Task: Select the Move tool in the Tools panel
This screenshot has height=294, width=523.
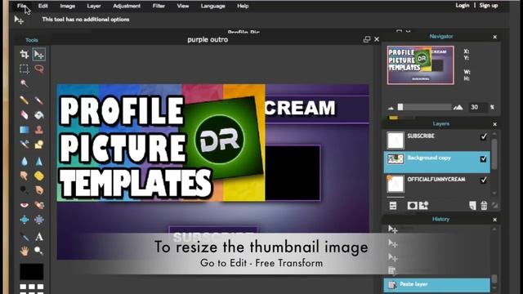Action: tap(39, 54)
